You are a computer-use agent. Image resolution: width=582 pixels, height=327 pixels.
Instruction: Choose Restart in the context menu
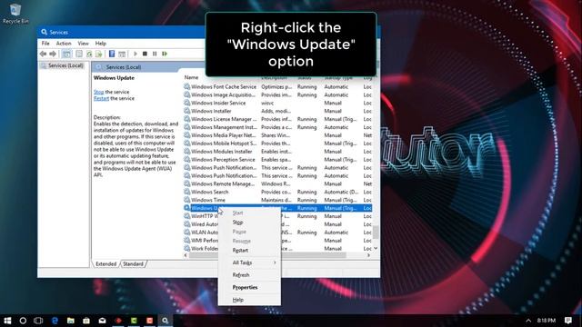(x=248, y=251)
